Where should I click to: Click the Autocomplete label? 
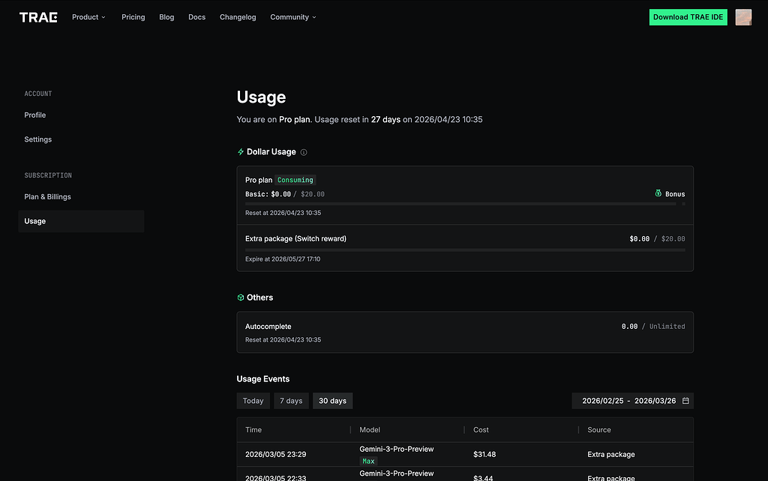coord(268,327)
